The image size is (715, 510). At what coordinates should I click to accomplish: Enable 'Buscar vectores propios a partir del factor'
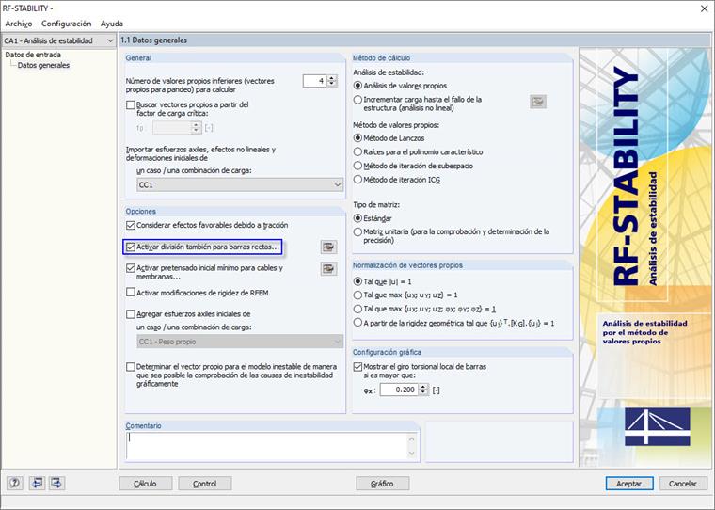point(131,105)
